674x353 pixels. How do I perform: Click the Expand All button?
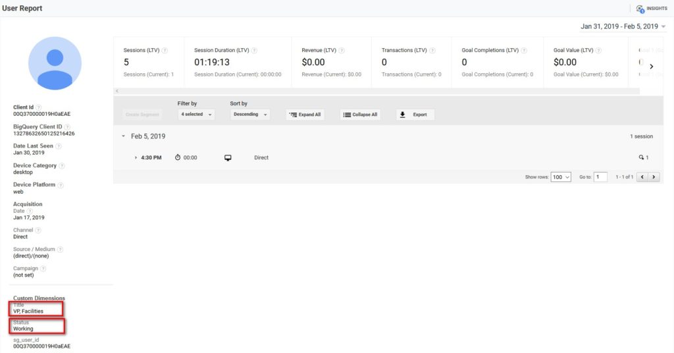[305, 115]
